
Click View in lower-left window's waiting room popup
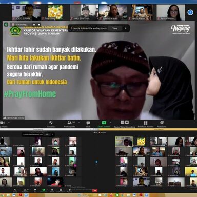pyautogui.click(x=47, y=135)
